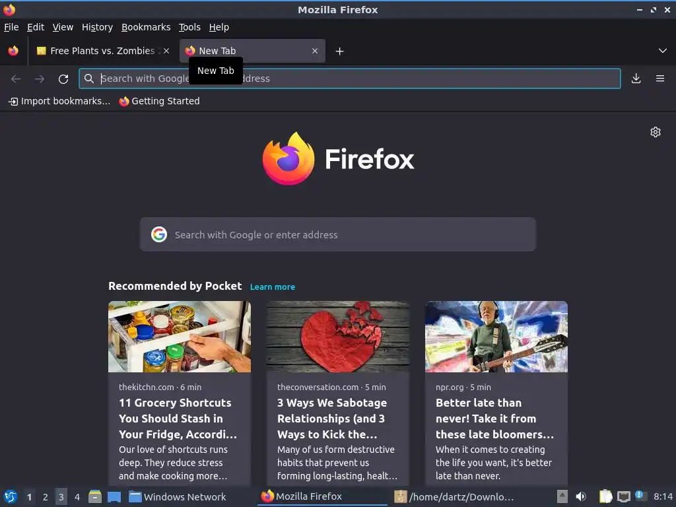This screenshot has height=507, width=676.
Task: Close the Free Plants vs. Zombies tab
Action: 166,51
